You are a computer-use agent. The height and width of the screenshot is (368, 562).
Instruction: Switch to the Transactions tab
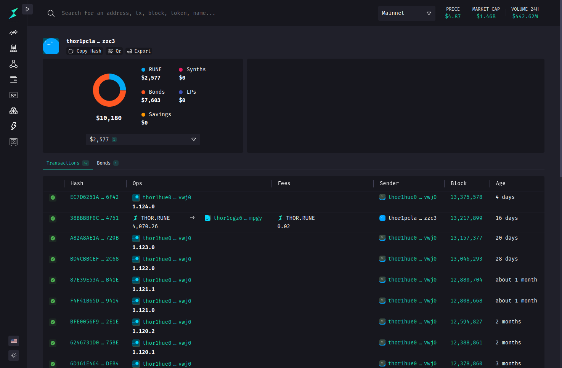(67, 163)
